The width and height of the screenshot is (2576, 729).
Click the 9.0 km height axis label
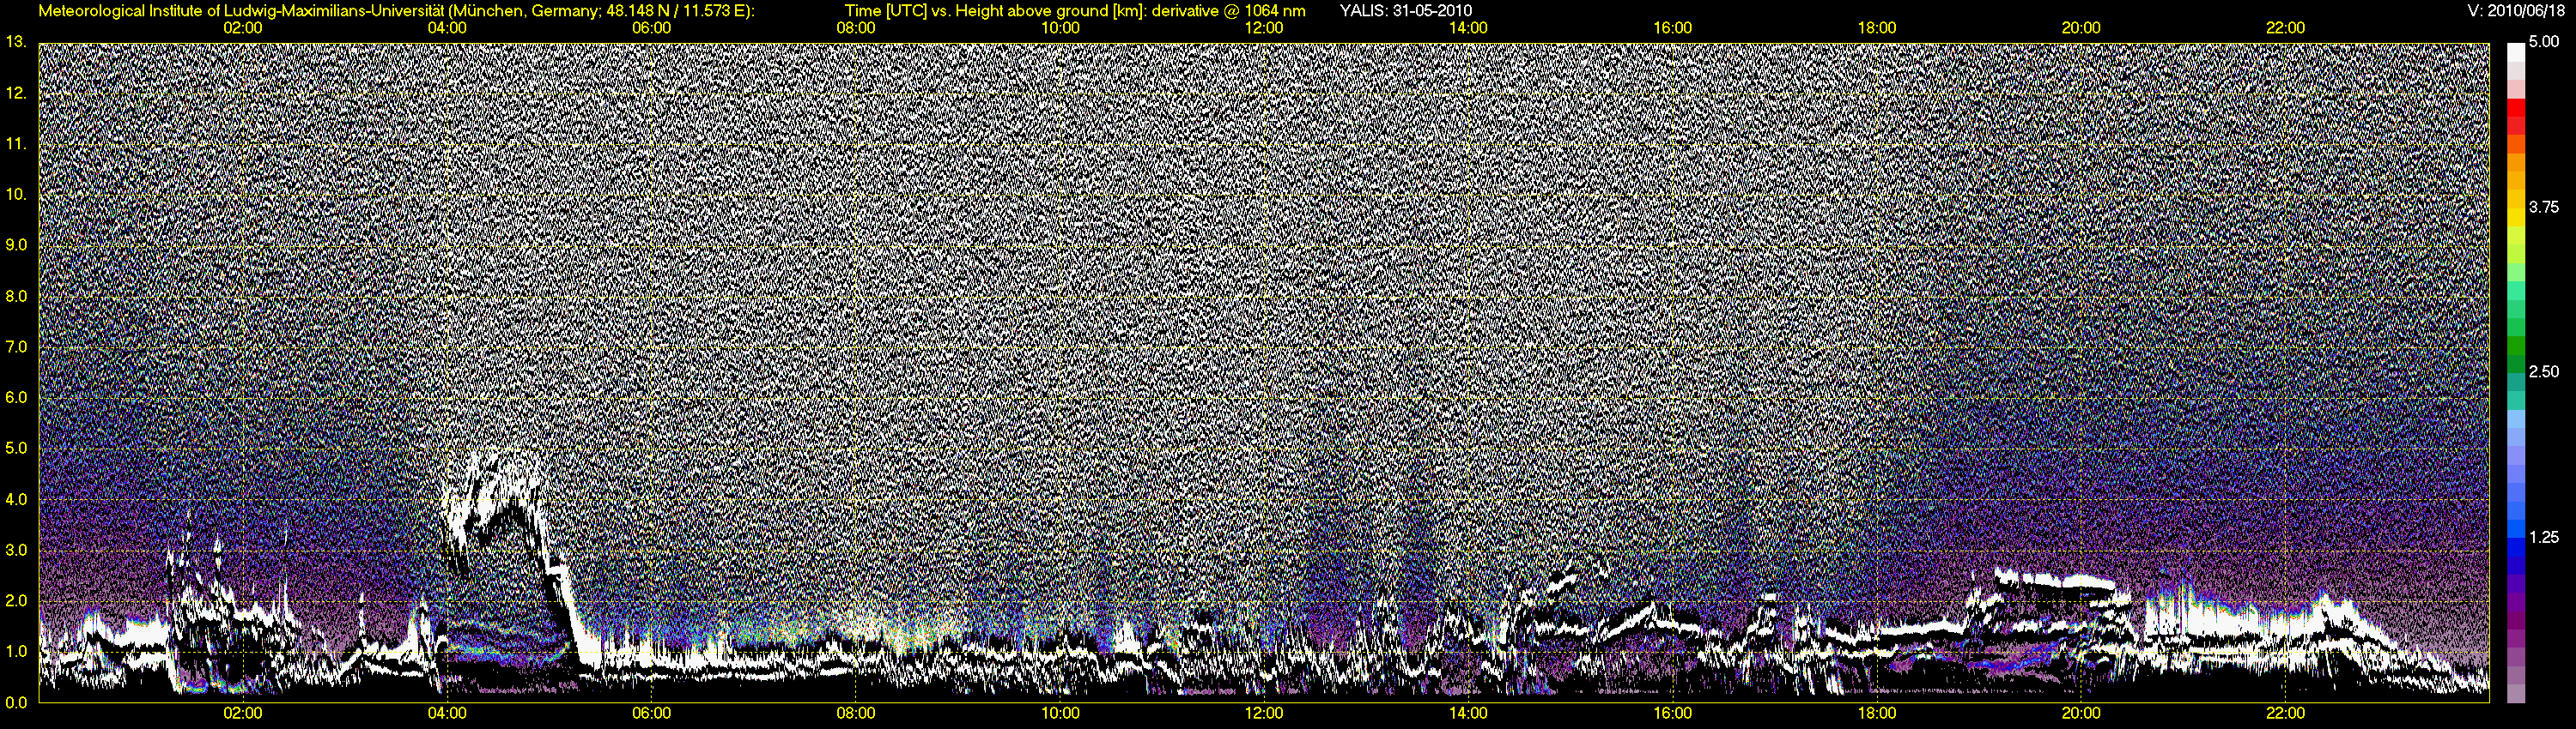pyautogui.click(x=16, y=244)
